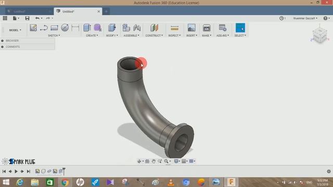Add a new design tab
This screenshot has height=187, width=333.
click(x=106, y=11)
